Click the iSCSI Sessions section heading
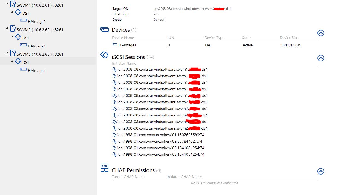This screenshot has height=195, width=344. click(128, 57)
